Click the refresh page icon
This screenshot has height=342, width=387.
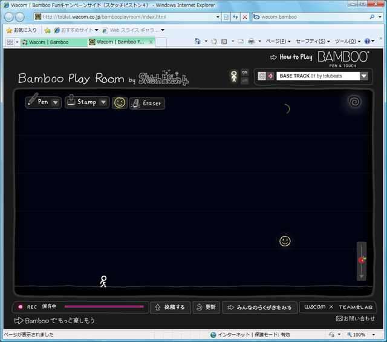pos(235,17)
